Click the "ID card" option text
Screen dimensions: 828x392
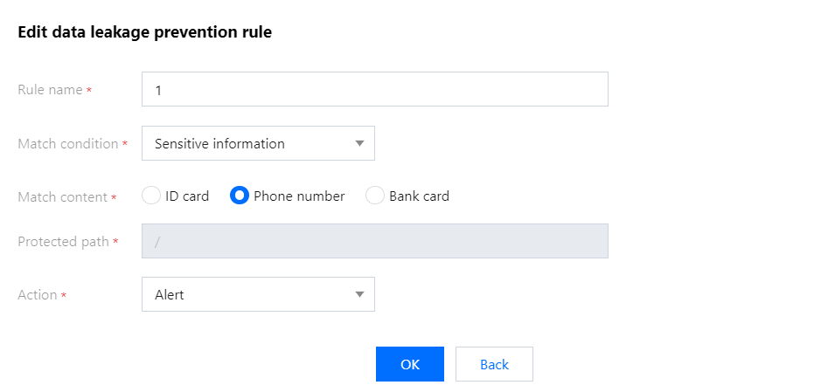point(187,196)
